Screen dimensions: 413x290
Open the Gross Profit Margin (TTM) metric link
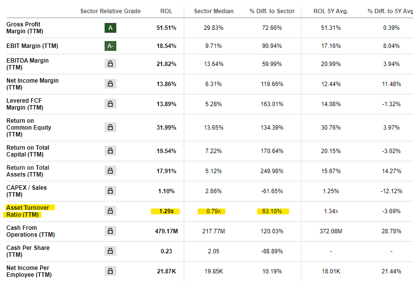(x=25, y=28)
